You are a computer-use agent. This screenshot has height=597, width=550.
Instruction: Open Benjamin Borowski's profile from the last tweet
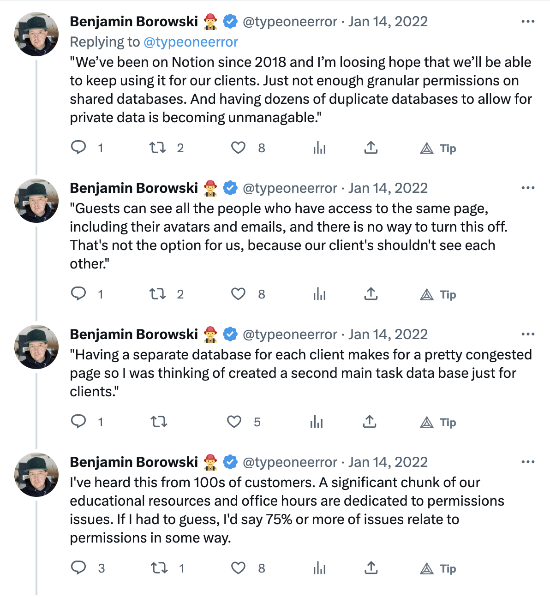134,462
